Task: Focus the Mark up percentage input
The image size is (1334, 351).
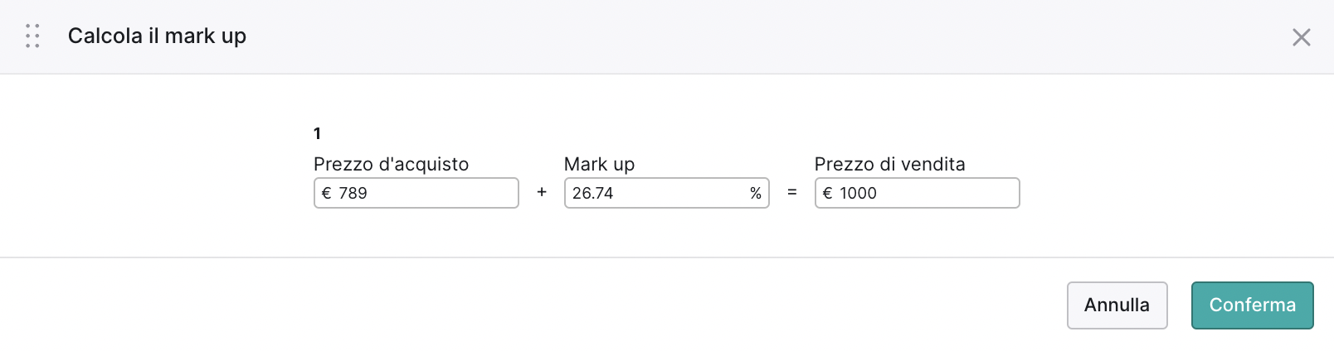Action: tap(667, 193)
